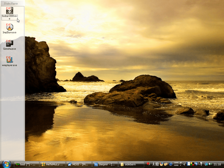
Task: Bring up the MDIE window from taskbar
Action: tap(79, 164)
